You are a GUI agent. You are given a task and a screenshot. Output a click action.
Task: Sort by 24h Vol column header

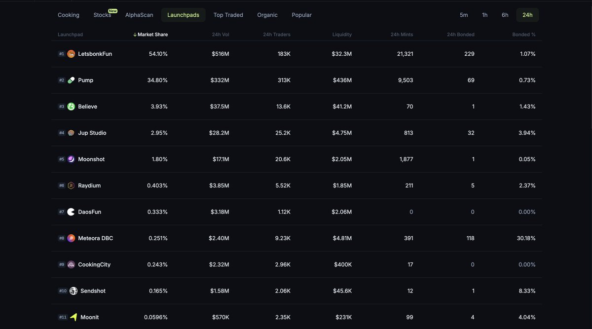coord(221,35)
